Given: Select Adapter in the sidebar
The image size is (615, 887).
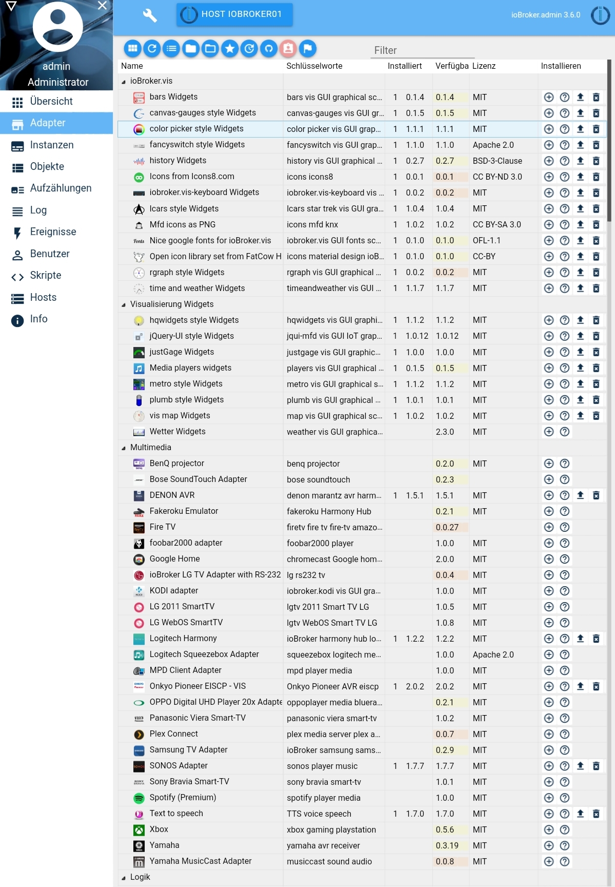Looking at the screenshot, I should [x=56, y=123].
